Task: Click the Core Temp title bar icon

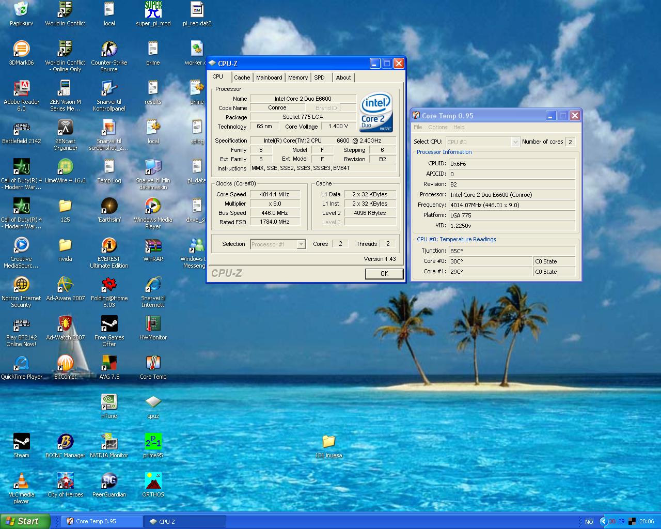Action: (x=416, y=115)
